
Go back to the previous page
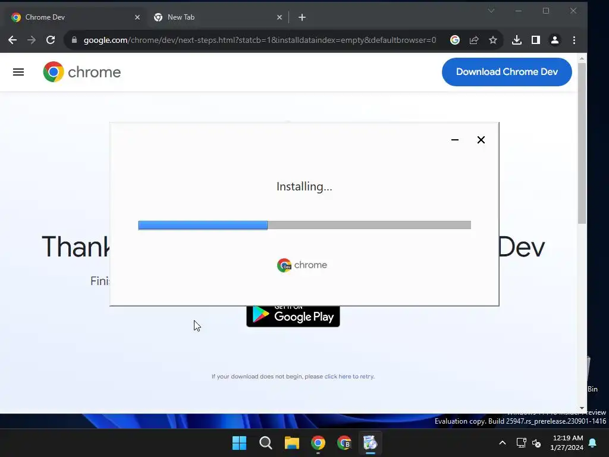point(12,40)
